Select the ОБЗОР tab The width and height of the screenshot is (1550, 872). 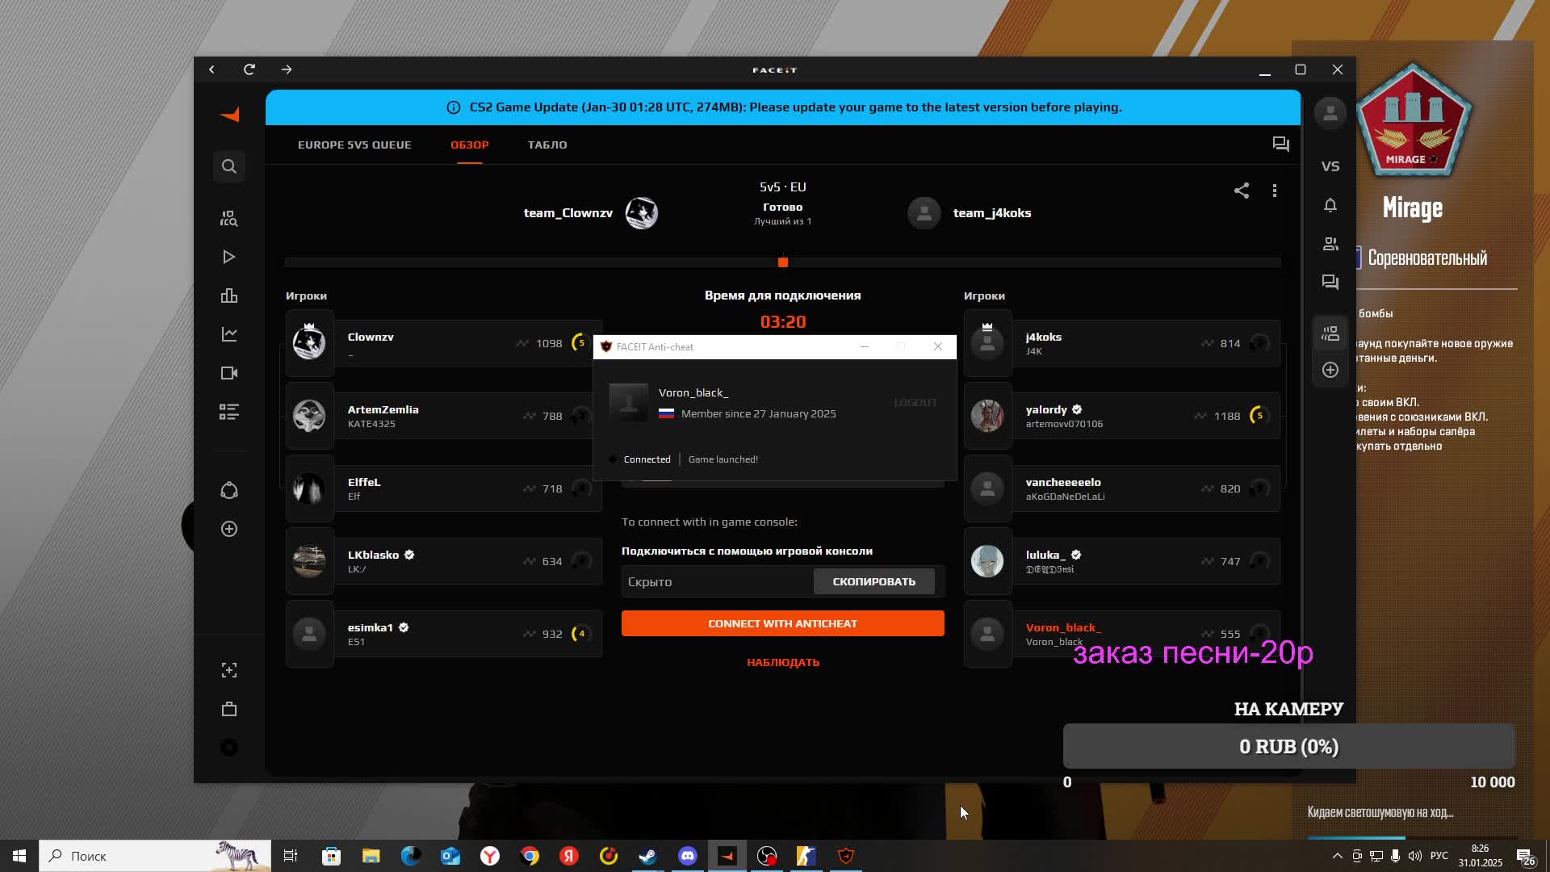click(x=470, y=145)
